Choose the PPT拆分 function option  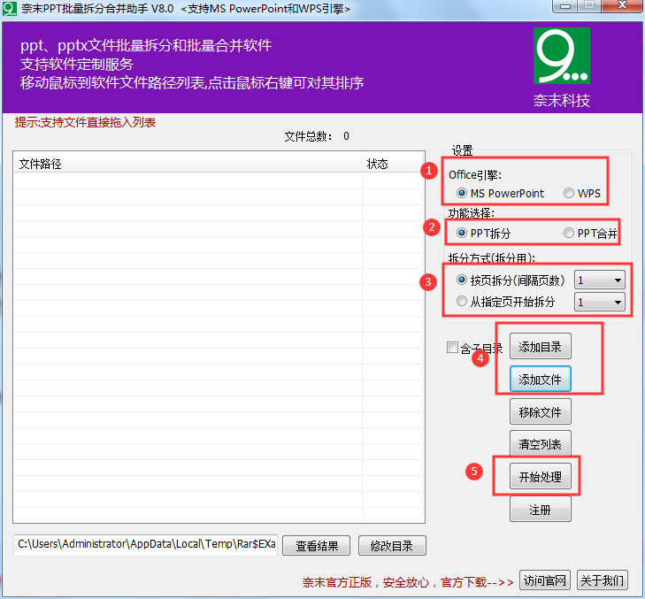click(462, 234)
